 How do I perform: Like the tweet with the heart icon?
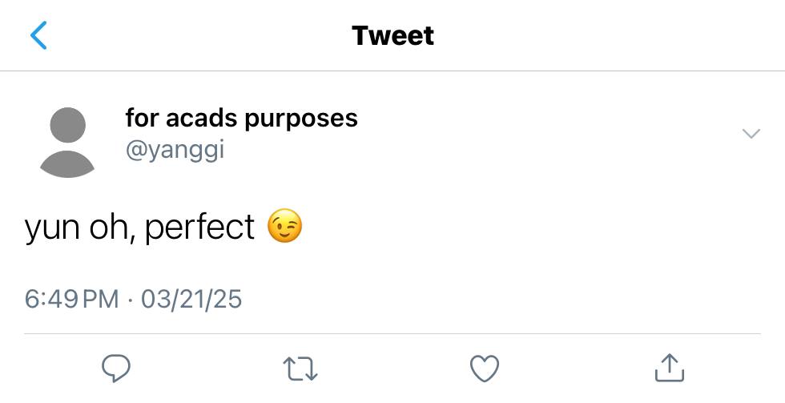click(x=485, y=369)
